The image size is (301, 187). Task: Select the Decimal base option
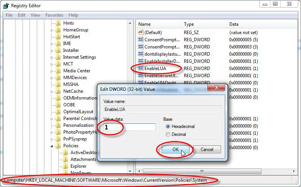point(168,134)
